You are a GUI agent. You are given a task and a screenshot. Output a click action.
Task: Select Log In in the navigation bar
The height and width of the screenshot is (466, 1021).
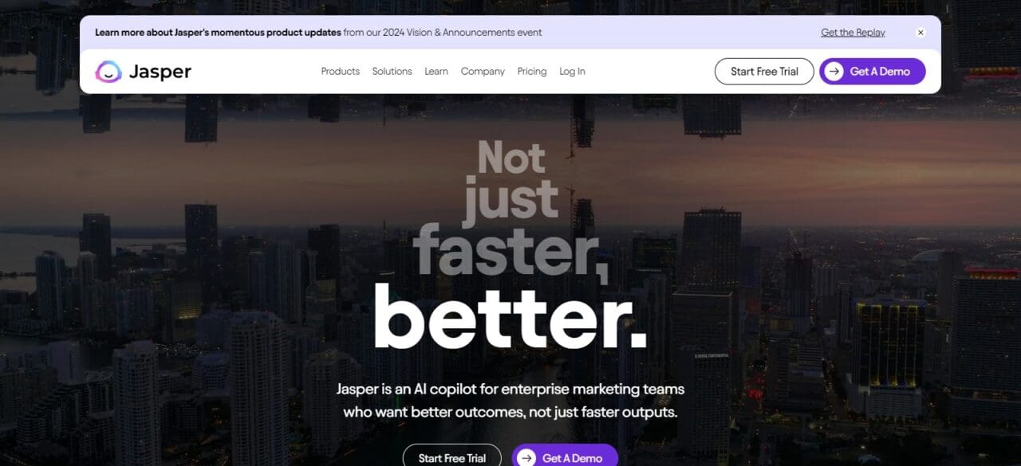pos(572,72)
